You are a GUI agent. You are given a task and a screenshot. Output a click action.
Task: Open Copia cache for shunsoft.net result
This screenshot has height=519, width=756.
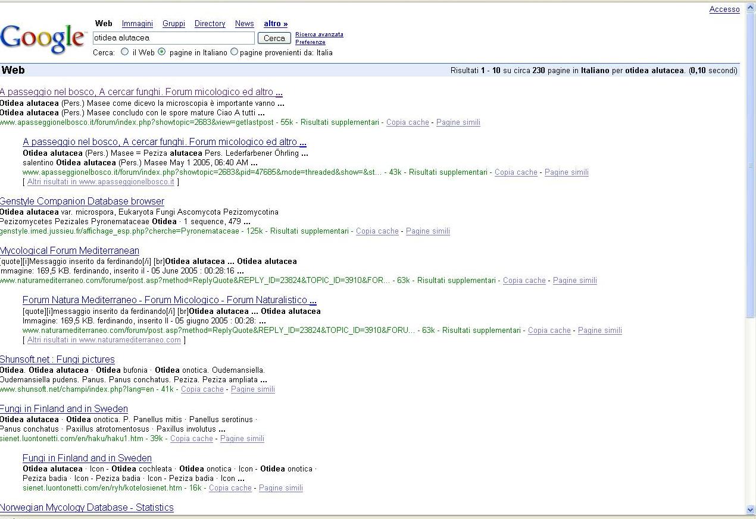pyautogui.click(x=202, y=389)
